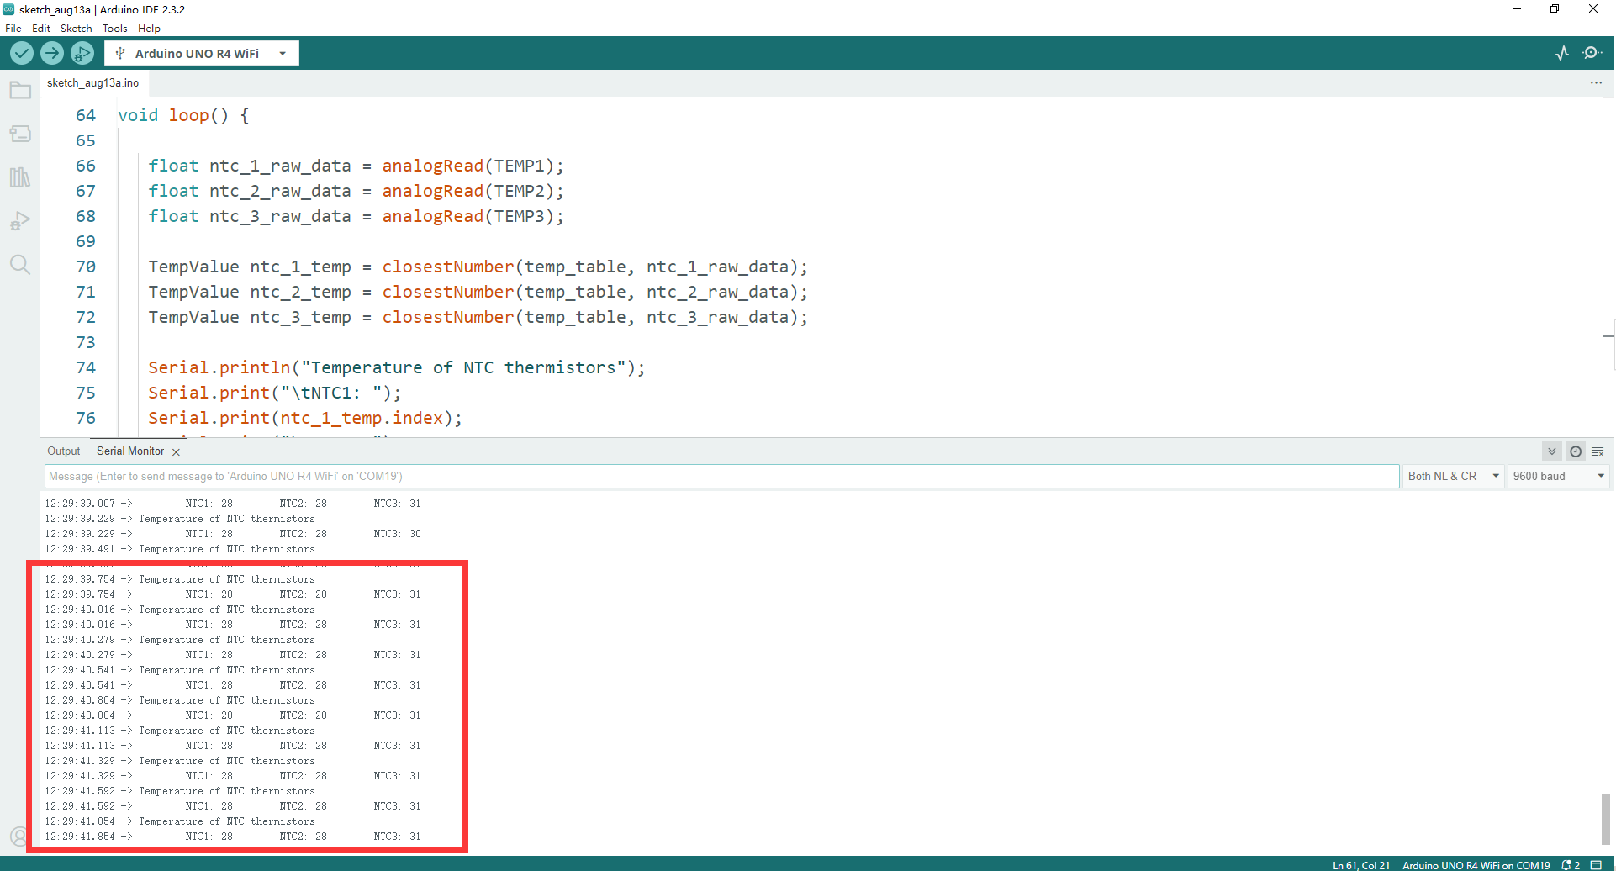
Task: Select the sketch_aug13a.ino editor tab
Action: (x=93, y=82)
